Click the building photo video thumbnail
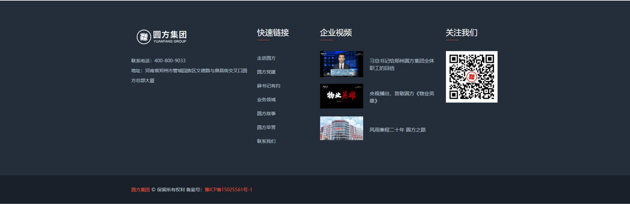The height and width of the screenshot is (204, 630). coord(341,128)
